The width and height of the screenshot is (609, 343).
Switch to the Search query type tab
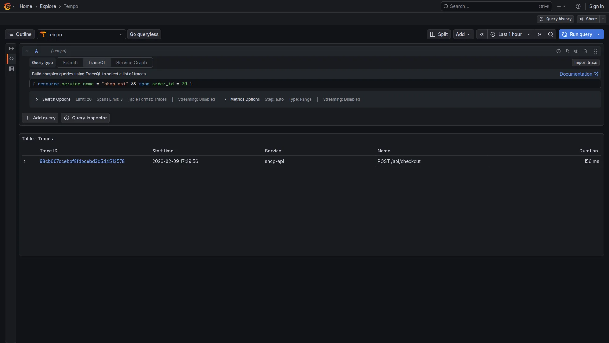[x=69, y=63]
